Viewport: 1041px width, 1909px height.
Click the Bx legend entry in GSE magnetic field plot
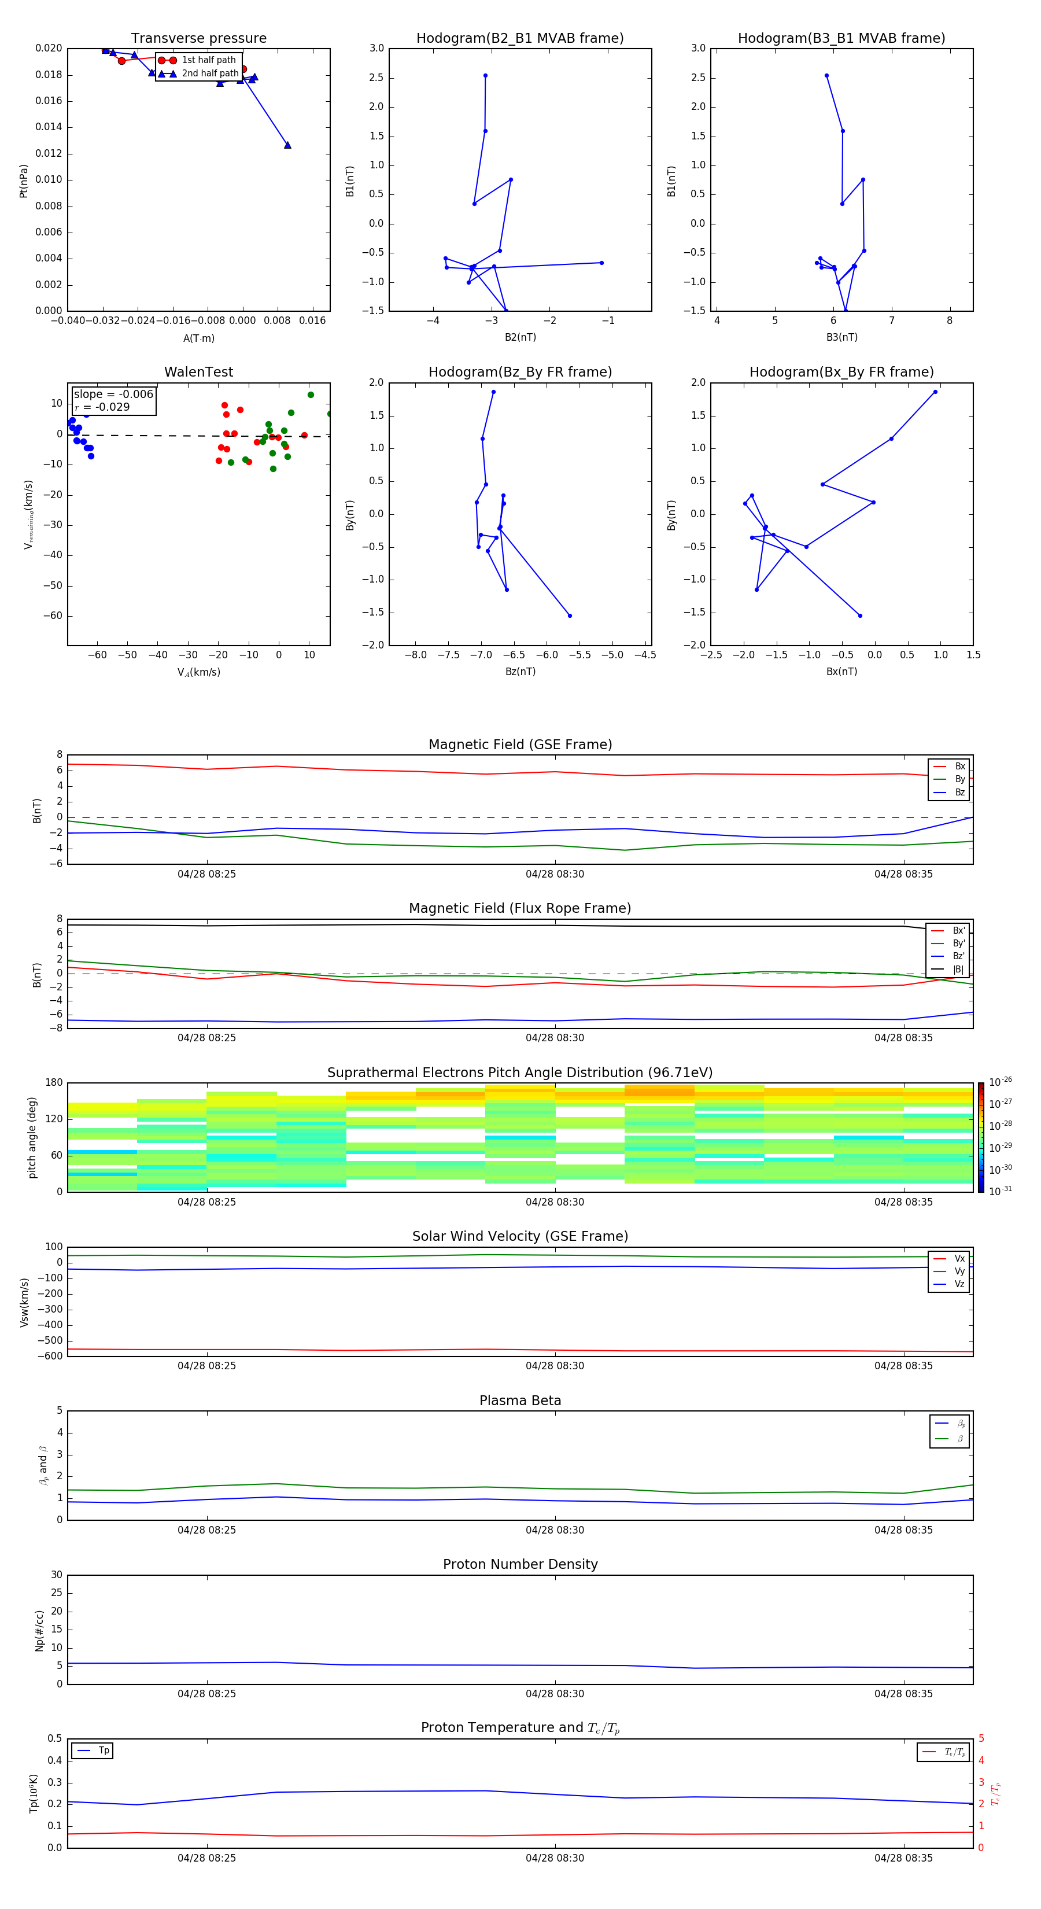pyautogui.click(x=949, y=766)
